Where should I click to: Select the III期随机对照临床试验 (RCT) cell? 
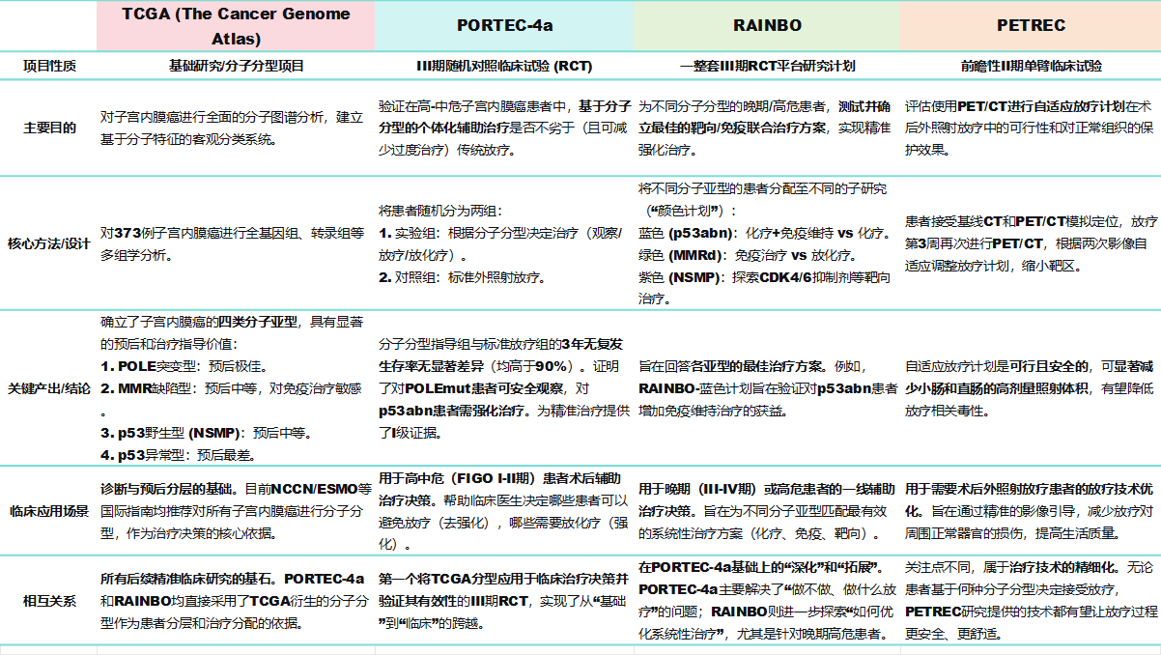(503, 66)
